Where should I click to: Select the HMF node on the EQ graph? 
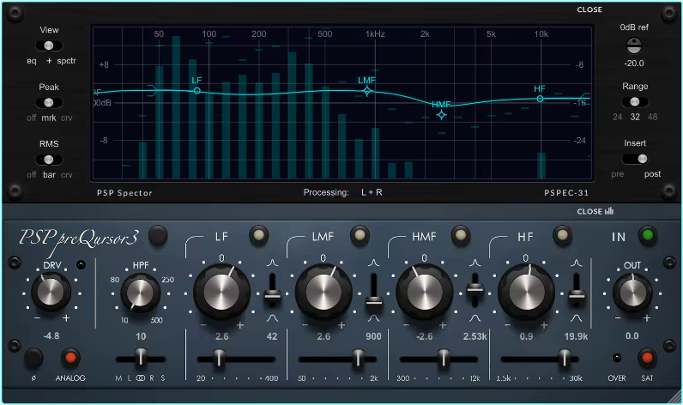(441, 114)
